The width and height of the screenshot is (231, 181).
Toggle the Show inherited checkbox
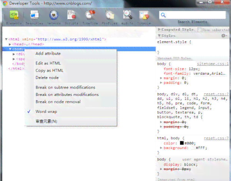click(x=199, y=30)
